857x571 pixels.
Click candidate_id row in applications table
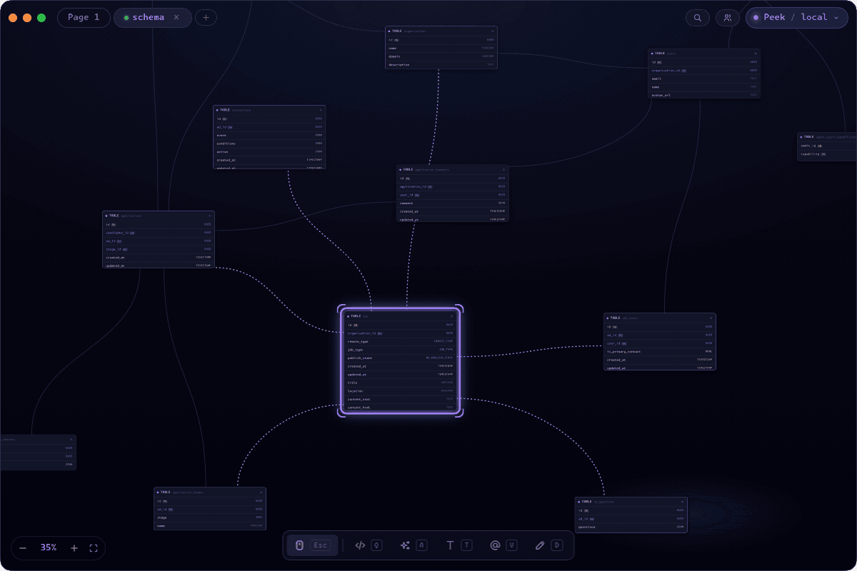click(x=159, y=233)
